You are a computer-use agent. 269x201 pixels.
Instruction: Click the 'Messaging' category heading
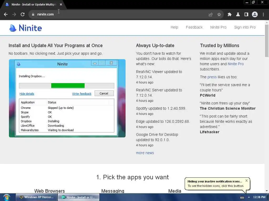click(113, 191)
